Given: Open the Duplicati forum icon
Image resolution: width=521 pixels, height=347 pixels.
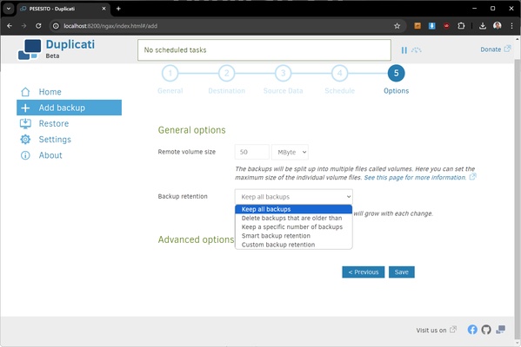Looking at the screenshot, I should click(x=500, y=330).
